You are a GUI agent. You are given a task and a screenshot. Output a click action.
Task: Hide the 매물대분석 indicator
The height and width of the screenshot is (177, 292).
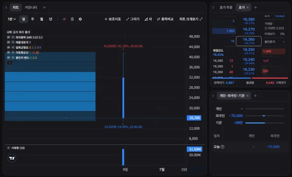click(9, 42)
